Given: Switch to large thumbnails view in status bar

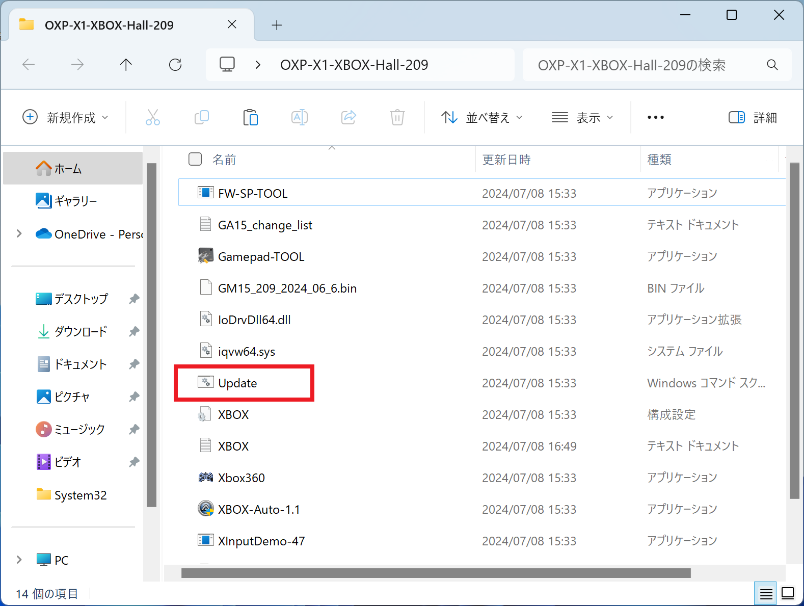Looking at the screenshot, I should (788, 594).
